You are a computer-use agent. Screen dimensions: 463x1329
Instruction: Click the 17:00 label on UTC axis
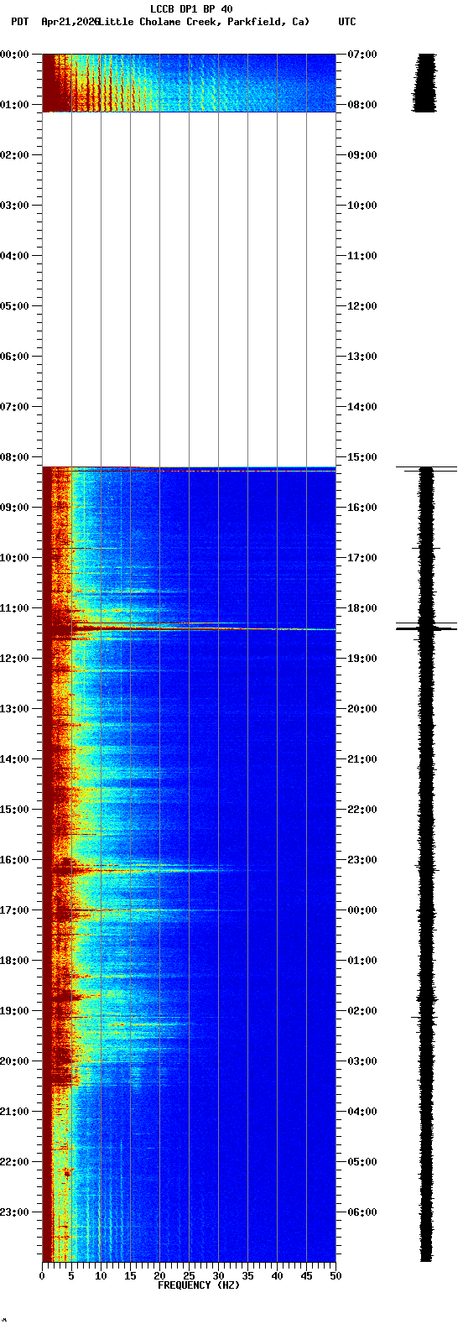pyautogui.click(x=362, y=558)
